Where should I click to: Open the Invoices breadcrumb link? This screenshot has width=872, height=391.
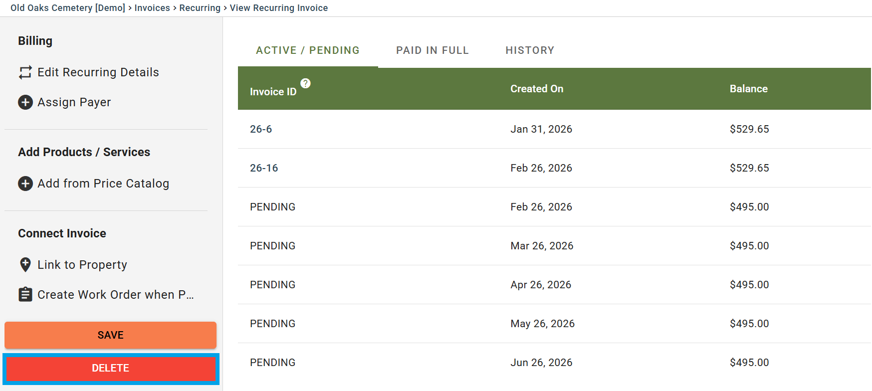coord(152,8)
